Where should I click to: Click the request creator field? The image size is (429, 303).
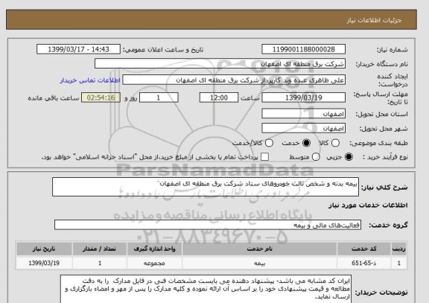(234, 80)
